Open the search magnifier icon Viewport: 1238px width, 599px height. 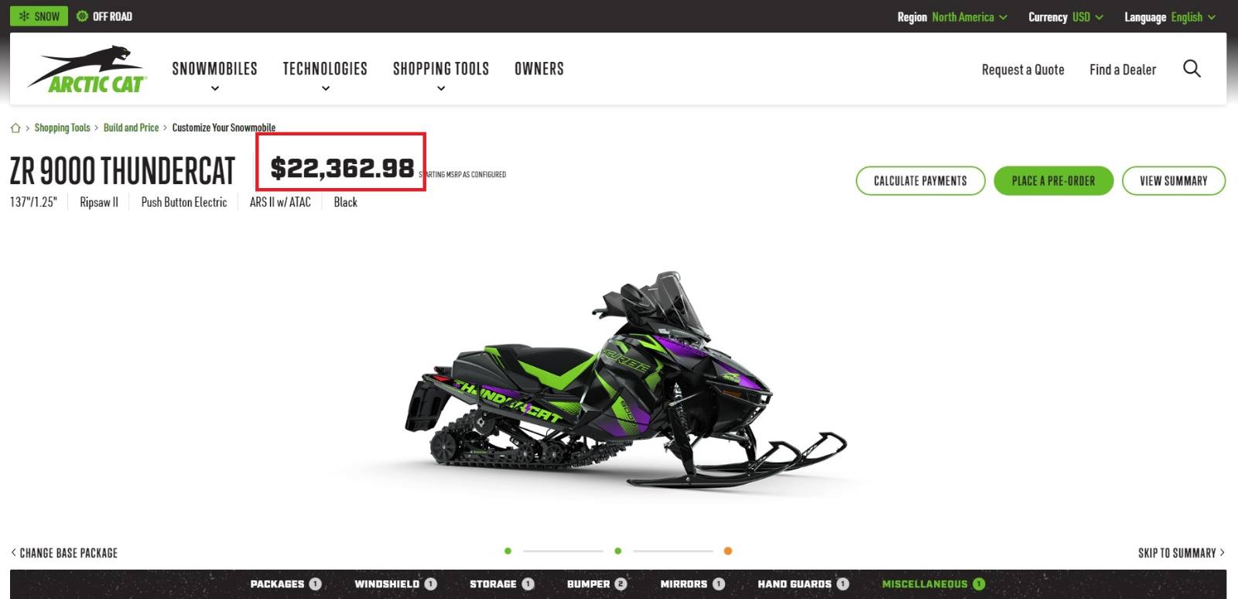pos(1192,69)
